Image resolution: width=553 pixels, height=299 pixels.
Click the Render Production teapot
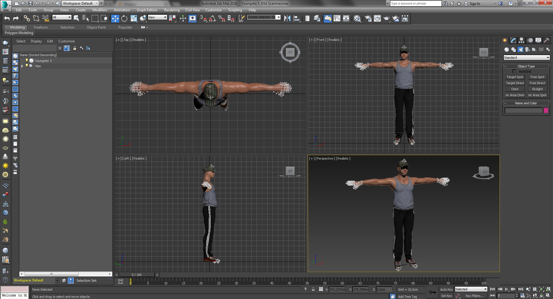pos(387,18)
